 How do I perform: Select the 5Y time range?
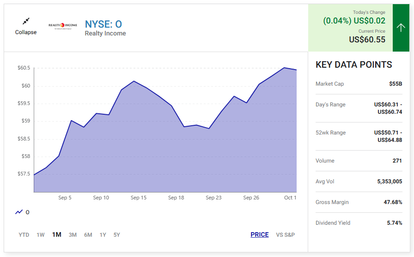click(117, 234)
